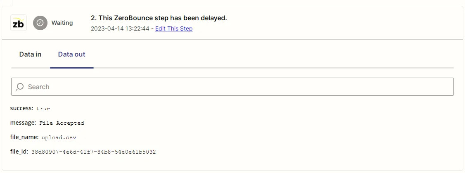Click the underline beneath Data out tab
The image size is (465, 173).
coord(72,67)
